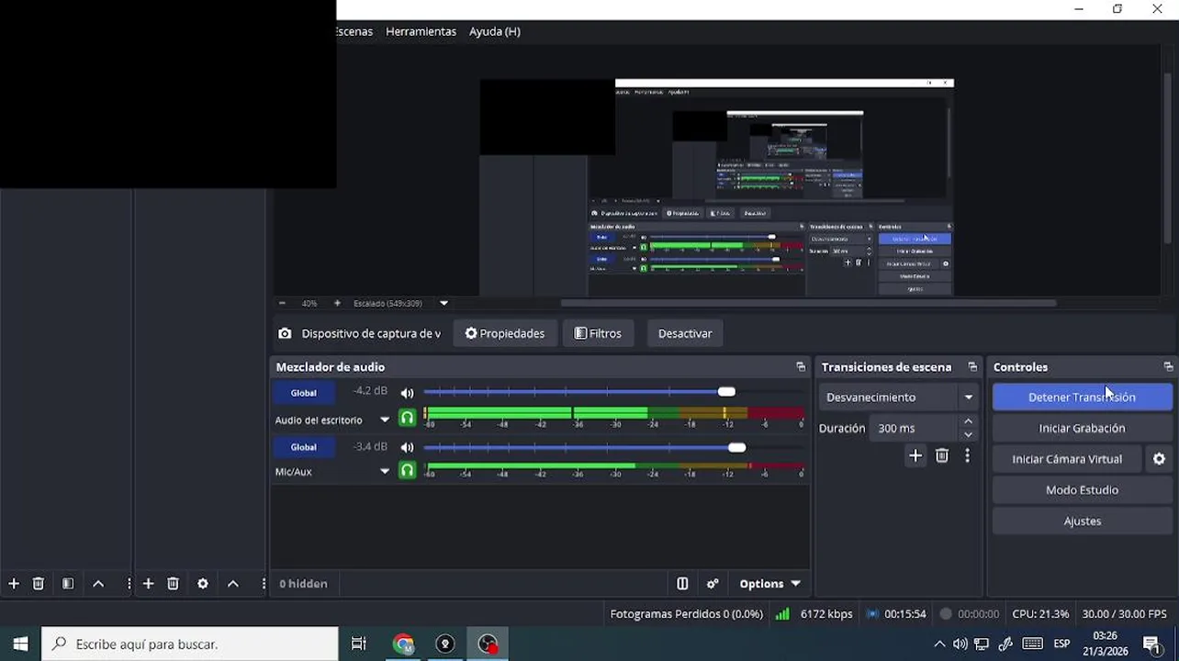Toggle Global button for Audio del escritorio
The image size is (1179, 661).
(304, 393)
